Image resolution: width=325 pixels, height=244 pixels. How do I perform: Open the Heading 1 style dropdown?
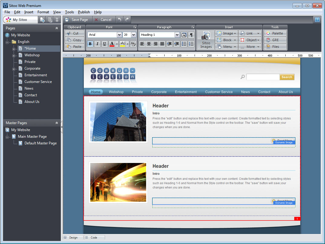[177, 35]
